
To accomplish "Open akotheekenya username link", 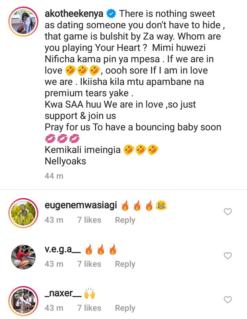I will (74, 14).
